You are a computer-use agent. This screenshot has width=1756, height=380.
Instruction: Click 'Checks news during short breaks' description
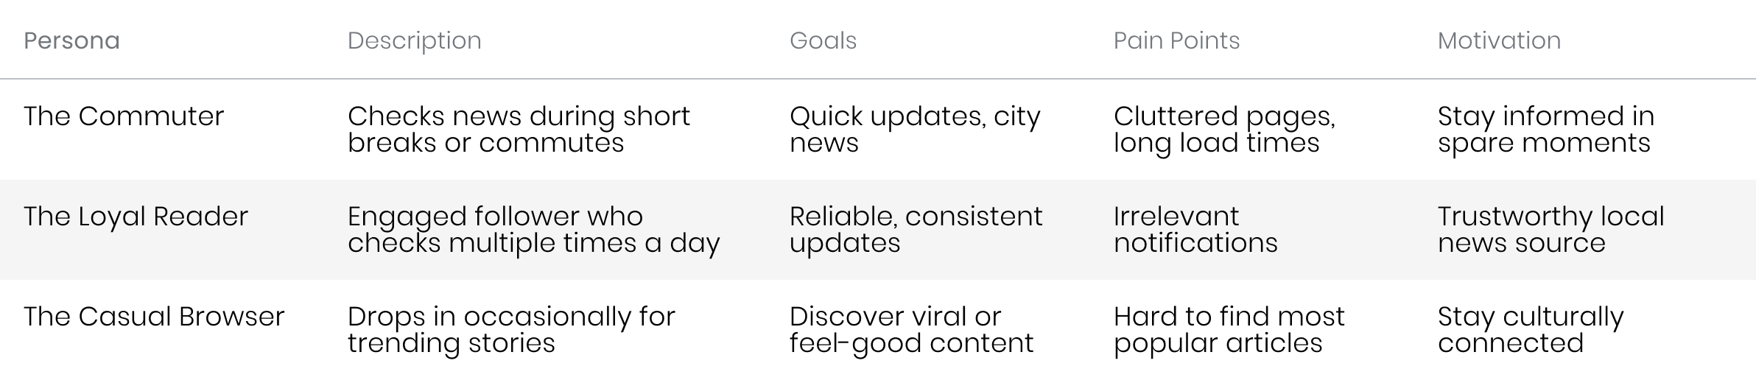click(x=519, y=129)
